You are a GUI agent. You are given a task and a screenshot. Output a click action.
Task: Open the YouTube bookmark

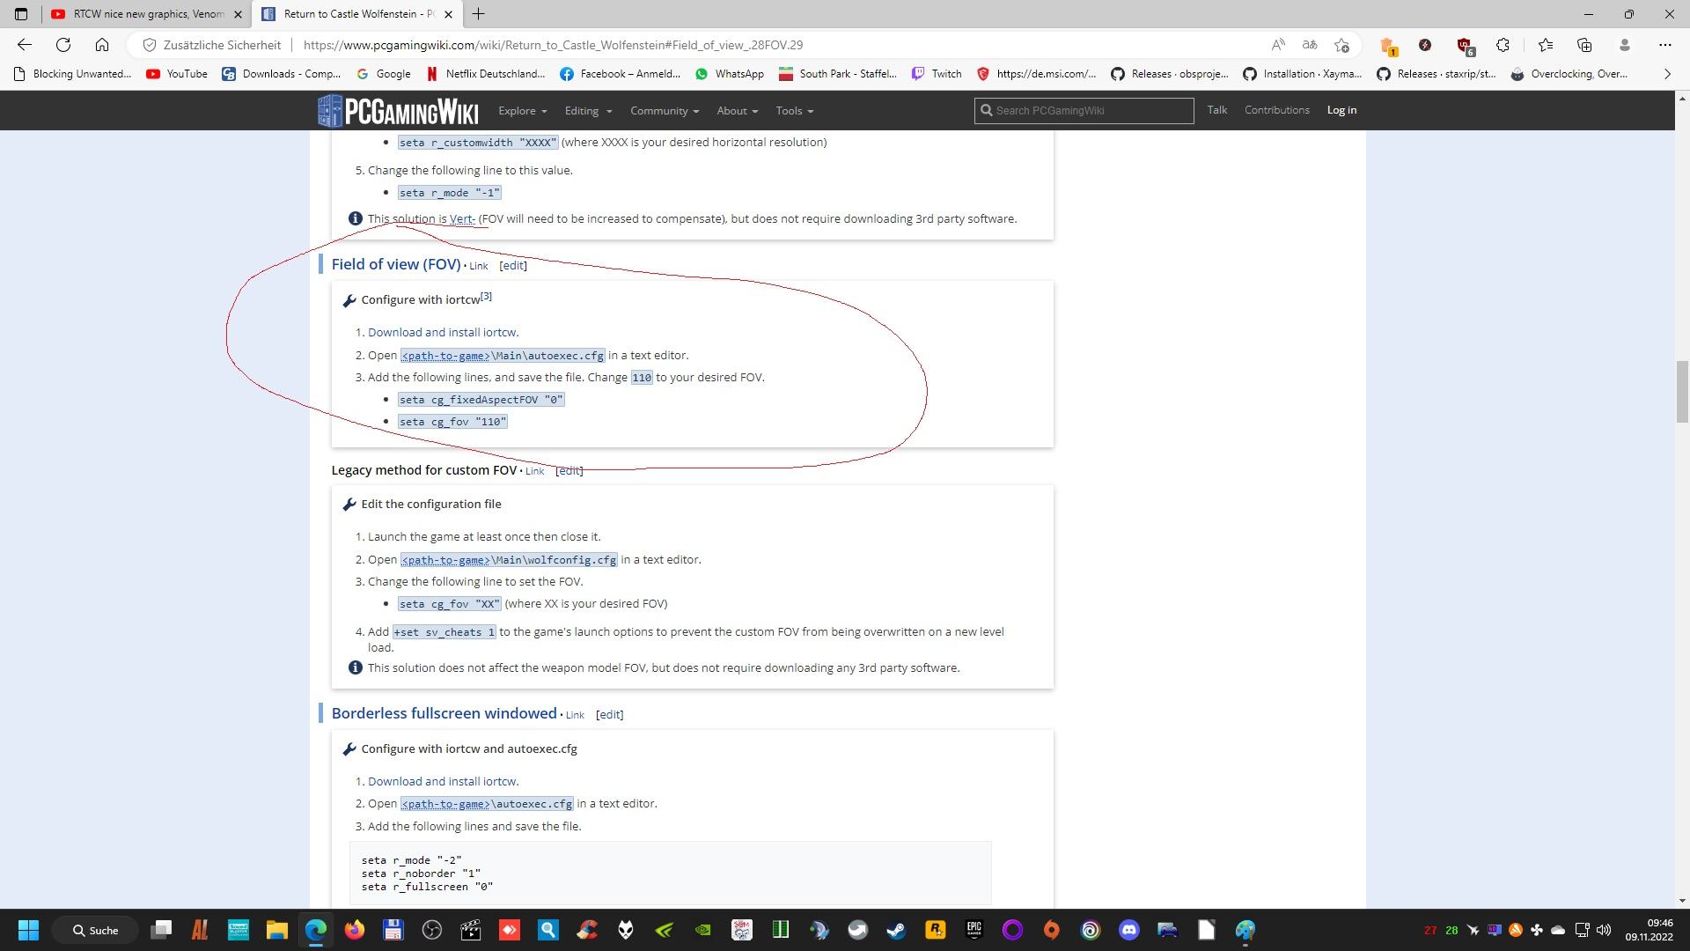[x=178, y=74]
